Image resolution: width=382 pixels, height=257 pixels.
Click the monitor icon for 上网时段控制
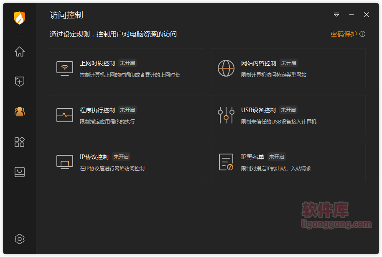(x=64, y=68)
